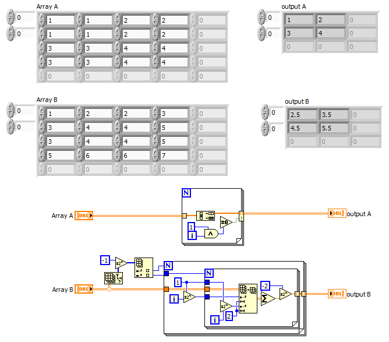Select the AND logic gate node
This screenshot has height=342, width=389.
[x=211, y=234]
